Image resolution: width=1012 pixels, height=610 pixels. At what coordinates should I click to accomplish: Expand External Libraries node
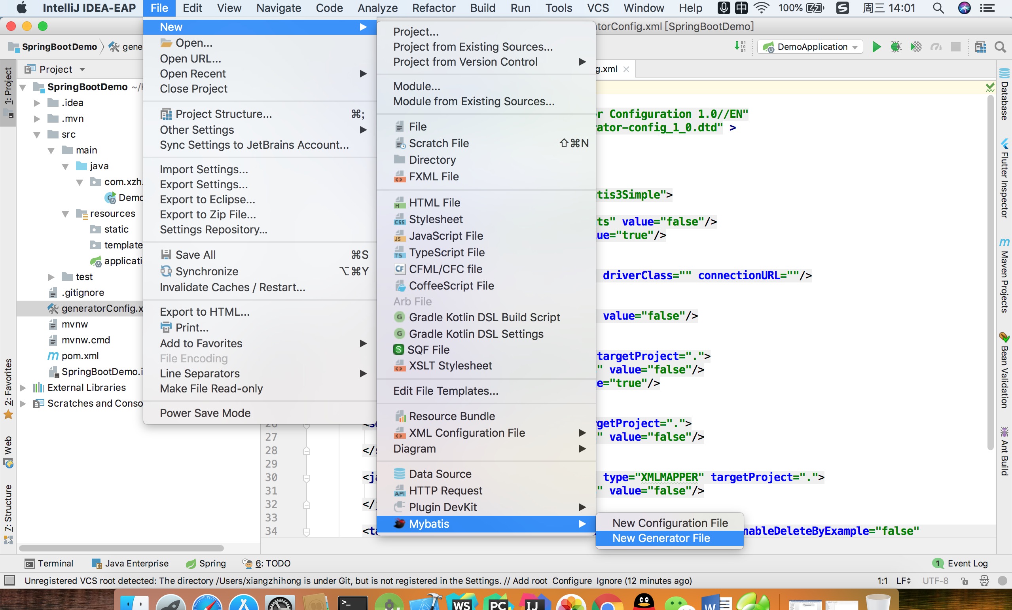click(x=23, y=388)
